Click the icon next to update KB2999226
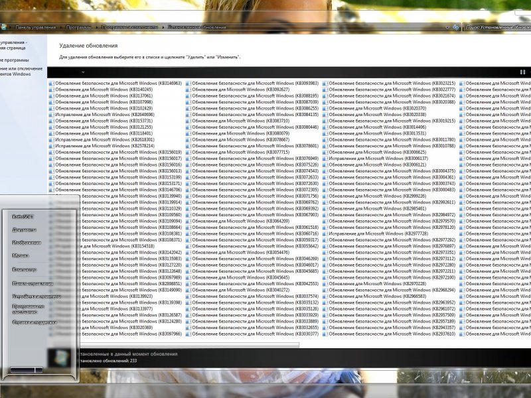 [325, 196]
